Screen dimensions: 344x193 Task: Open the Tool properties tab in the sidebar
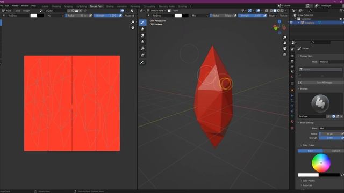click(292, 49)
